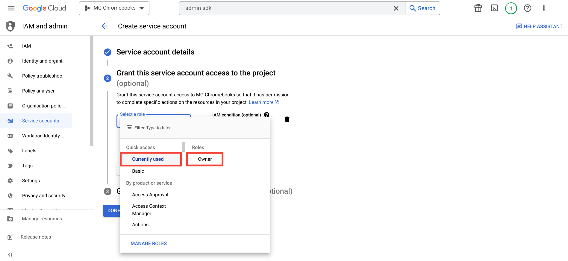
Task: Click the Release notes document icon
Action: pos(10,237)
